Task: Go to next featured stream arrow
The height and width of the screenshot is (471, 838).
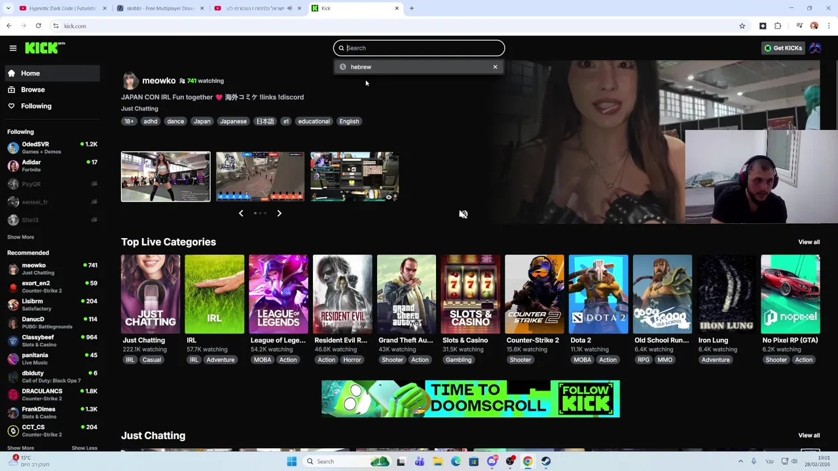Action: (x=279, y=213)
